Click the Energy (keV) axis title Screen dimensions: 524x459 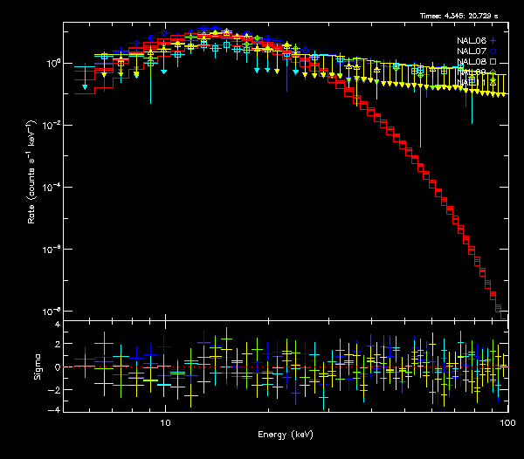(288, 434)
